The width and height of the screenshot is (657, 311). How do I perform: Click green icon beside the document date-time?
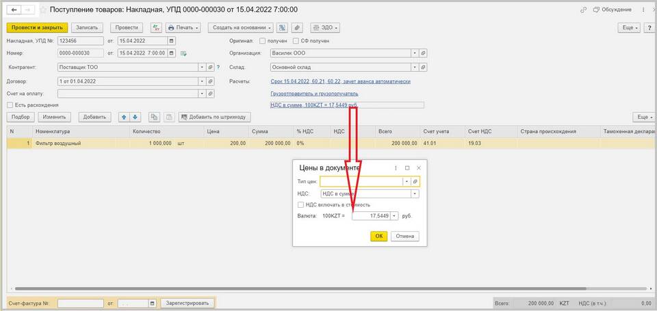tap(183, 53)
